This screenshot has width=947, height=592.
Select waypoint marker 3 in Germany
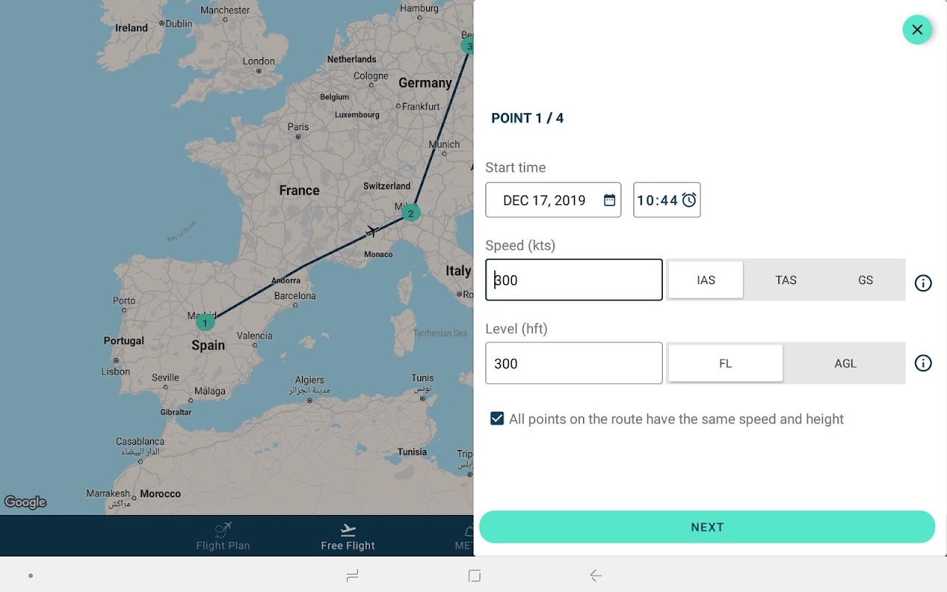468,46
